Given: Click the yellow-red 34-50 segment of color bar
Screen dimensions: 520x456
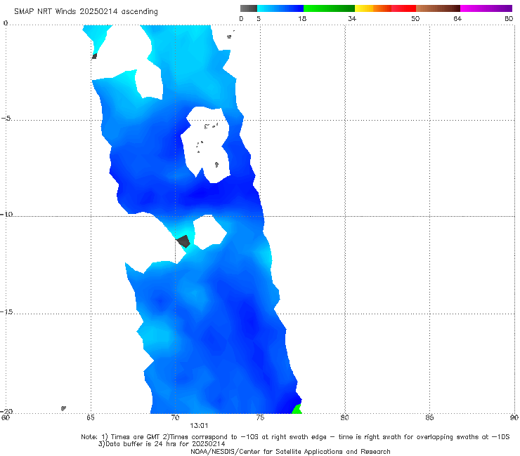Looking at the screenshot, I should pyautogui.click(x=385, y=8).
